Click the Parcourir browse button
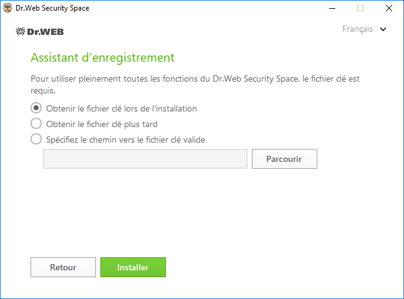Screen dimensions: 404x299 click(284, 159)
